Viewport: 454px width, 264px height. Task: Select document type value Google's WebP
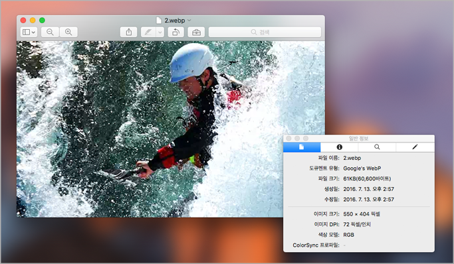point(362,168)
